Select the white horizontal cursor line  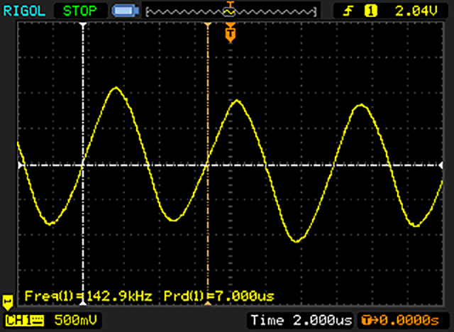[230, 165]
